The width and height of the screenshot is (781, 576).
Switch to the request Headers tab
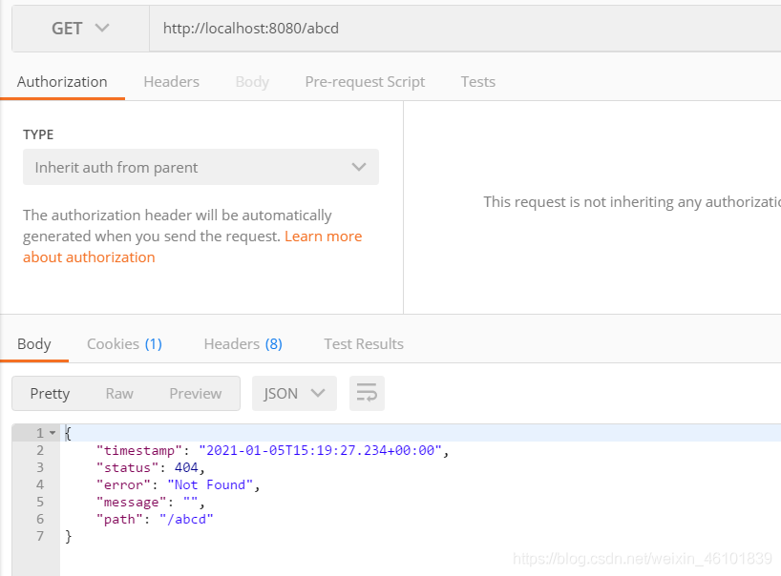point(171,81)
